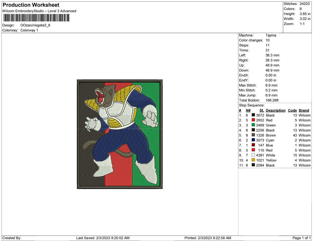Click the 'Cyan' description text
The width and height of the screenshot is (313, 241).
point(270,140)
